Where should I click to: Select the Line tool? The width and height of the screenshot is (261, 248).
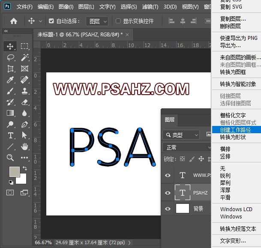pos(10,146)
